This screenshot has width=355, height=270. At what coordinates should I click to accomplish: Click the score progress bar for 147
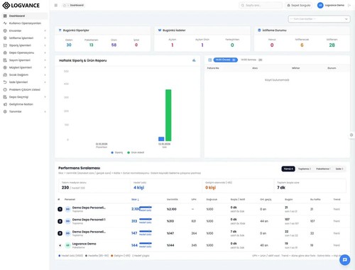tap(146, 232)
